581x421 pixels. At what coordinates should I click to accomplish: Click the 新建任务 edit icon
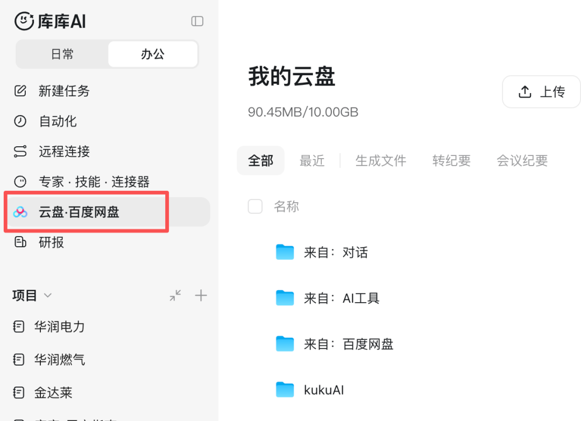coord(20,91)
